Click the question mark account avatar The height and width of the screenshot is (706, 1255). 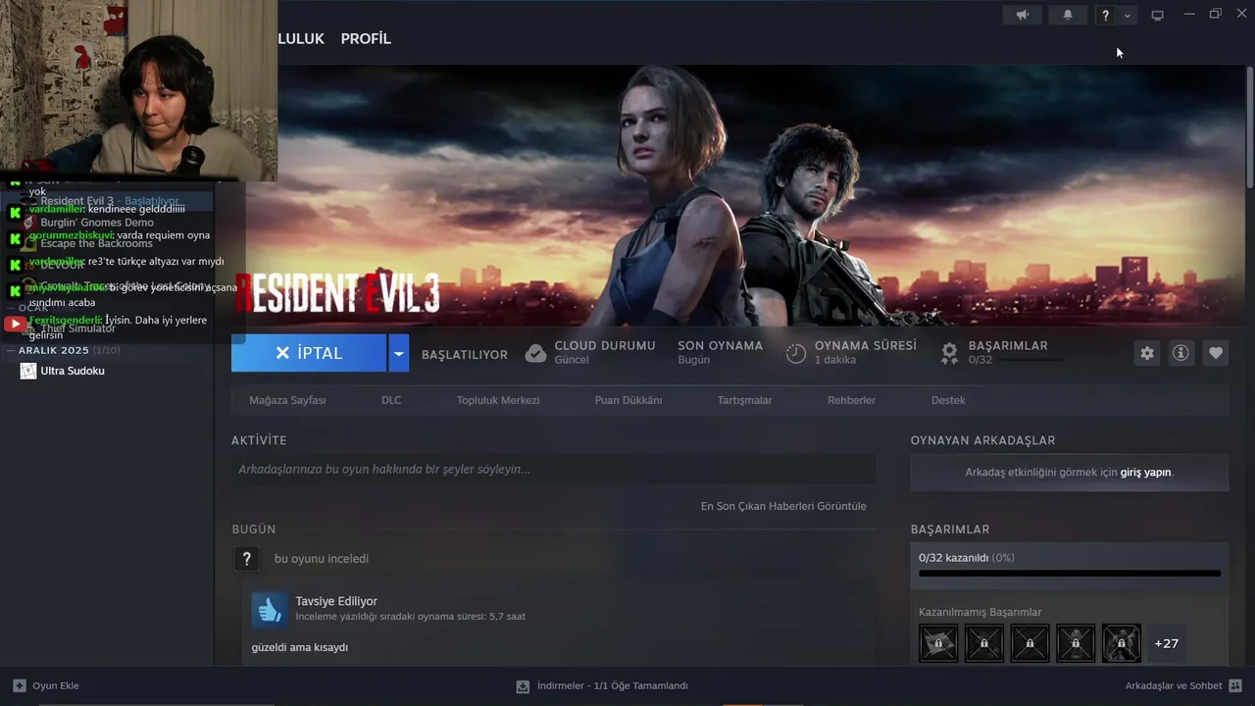coord(1105,15)
